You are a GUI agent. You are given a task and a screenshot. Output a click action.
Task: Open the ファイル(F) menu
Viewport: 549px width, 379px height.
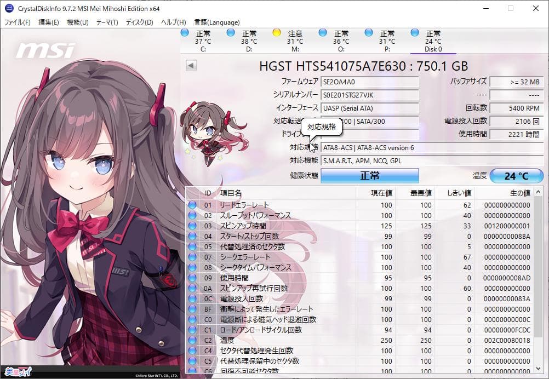(x=17, y=22)
